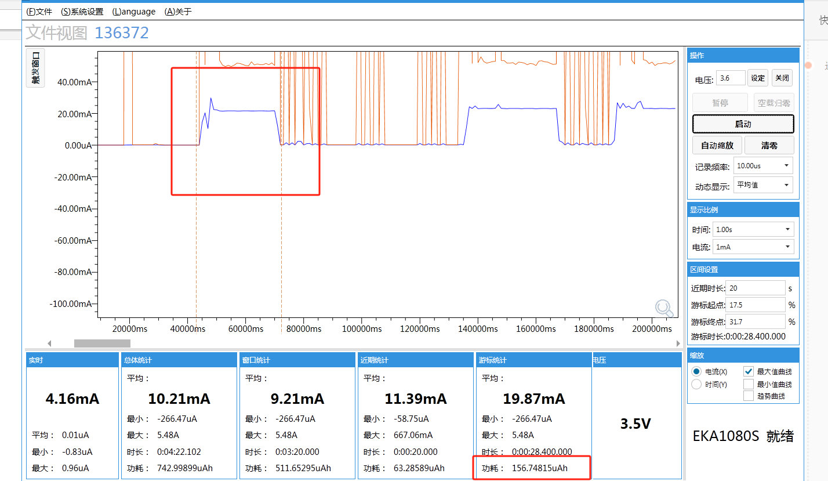Click the total average 10.21mA value

pyautogui.click(x=179, y=399)
